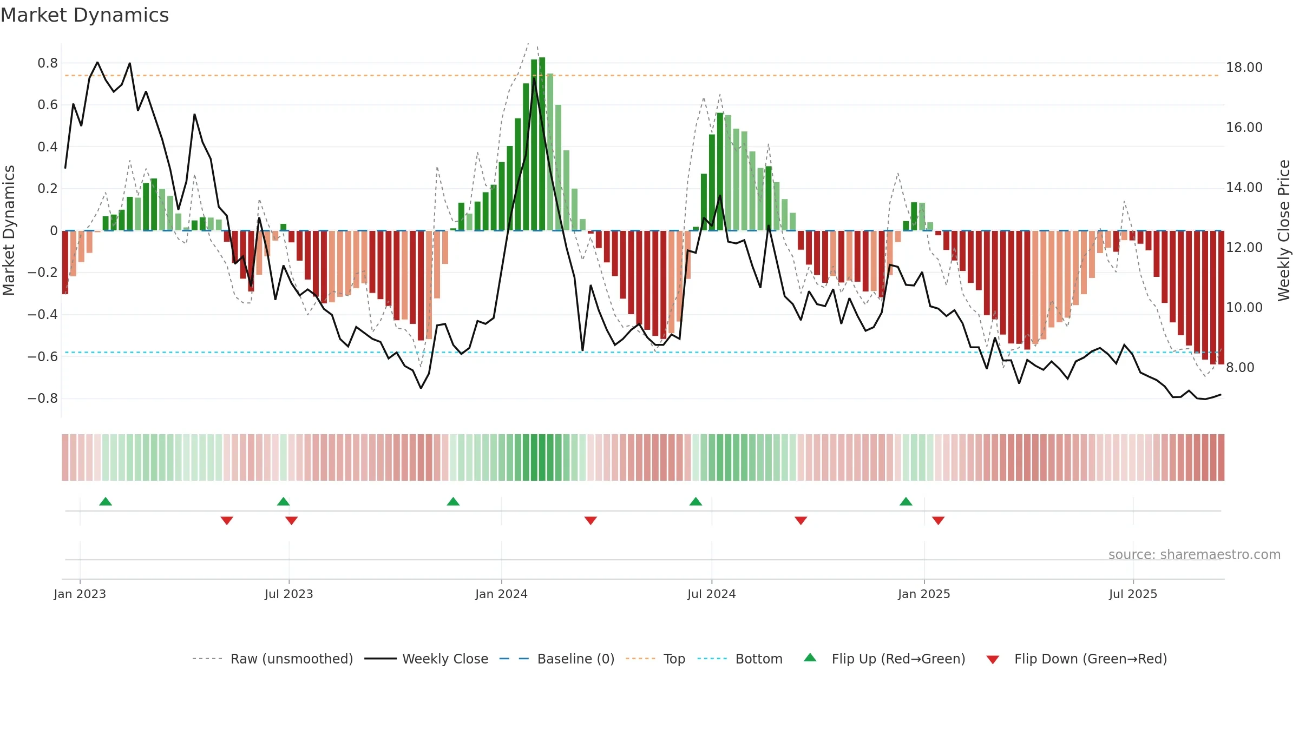
Task: Click the Jan 2024 x-axis label
Action: click(501, 594)
